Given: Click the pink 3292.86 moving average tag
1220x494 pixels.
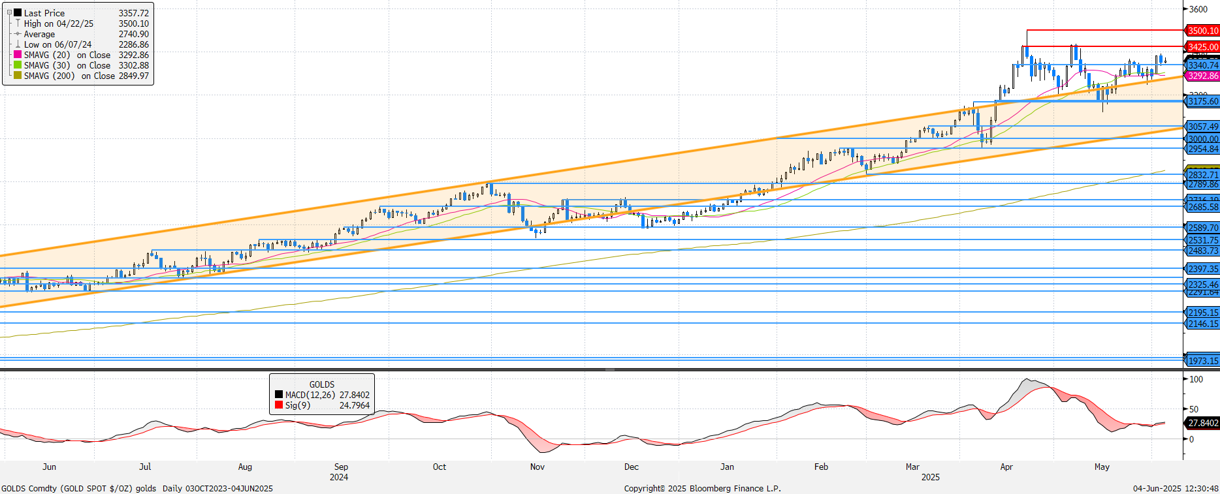Looking at the screenshot, I should pyautogui.click(x=1202, y=76).
